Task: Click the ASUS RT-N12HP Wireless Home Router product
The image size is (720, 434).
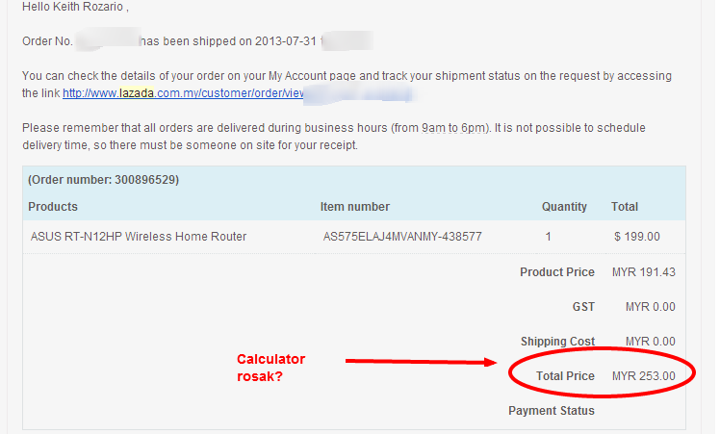Action: [139, 237]
